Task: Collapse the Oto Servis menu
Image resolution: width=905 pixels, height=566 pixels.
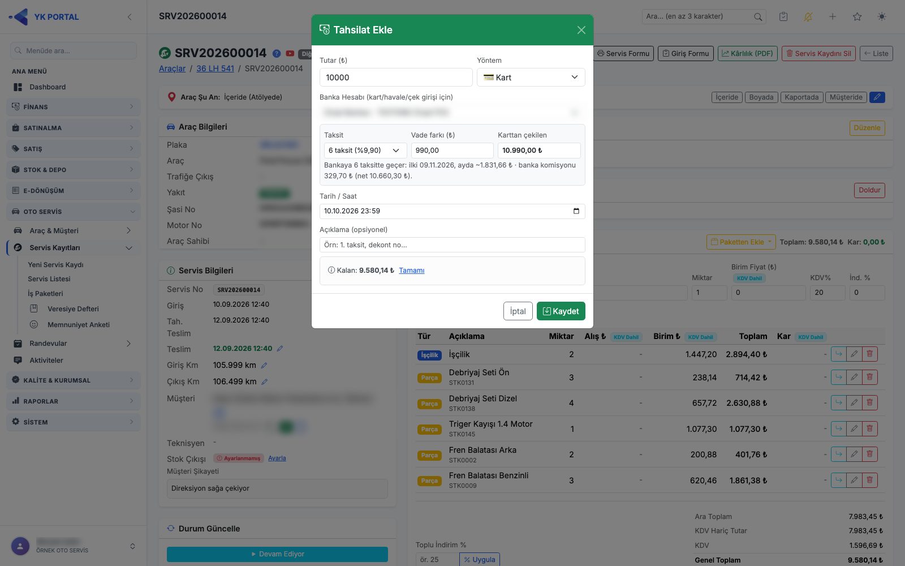Action: click(x=74, y=211)
